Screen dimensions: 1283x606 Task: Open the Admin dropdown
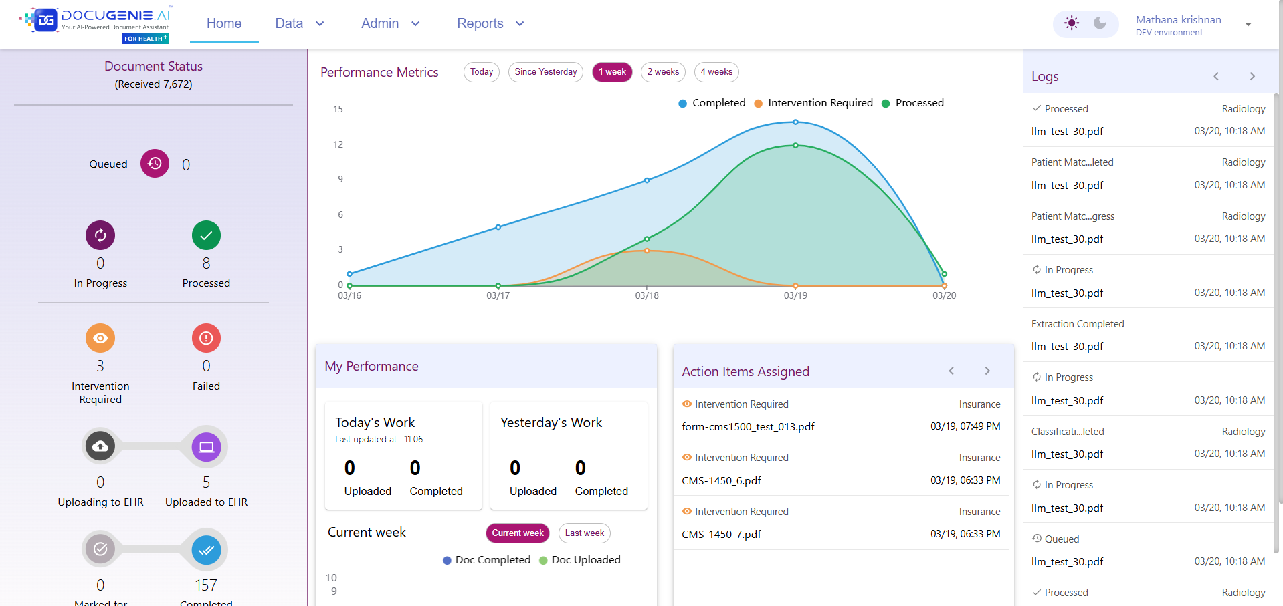[390, 23]
